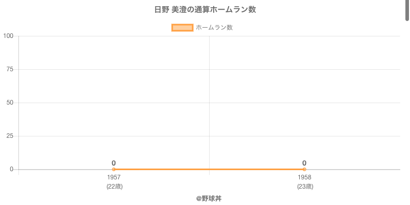Click the page scrollbar thumb
410x205 pixels.
(407, 10)
